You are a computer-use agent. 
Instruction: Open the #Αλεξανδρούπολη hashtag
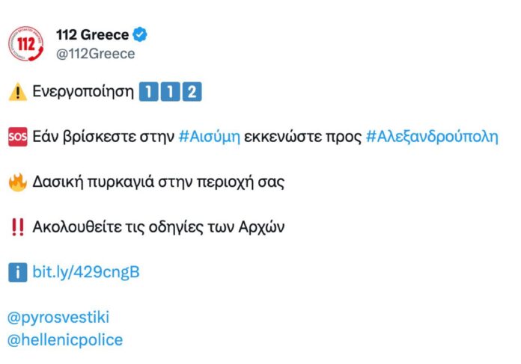point(432,137)
